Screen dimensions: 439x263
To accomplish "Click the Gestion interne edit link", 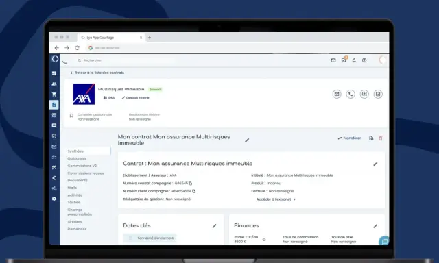I will [x=136, y=97].
